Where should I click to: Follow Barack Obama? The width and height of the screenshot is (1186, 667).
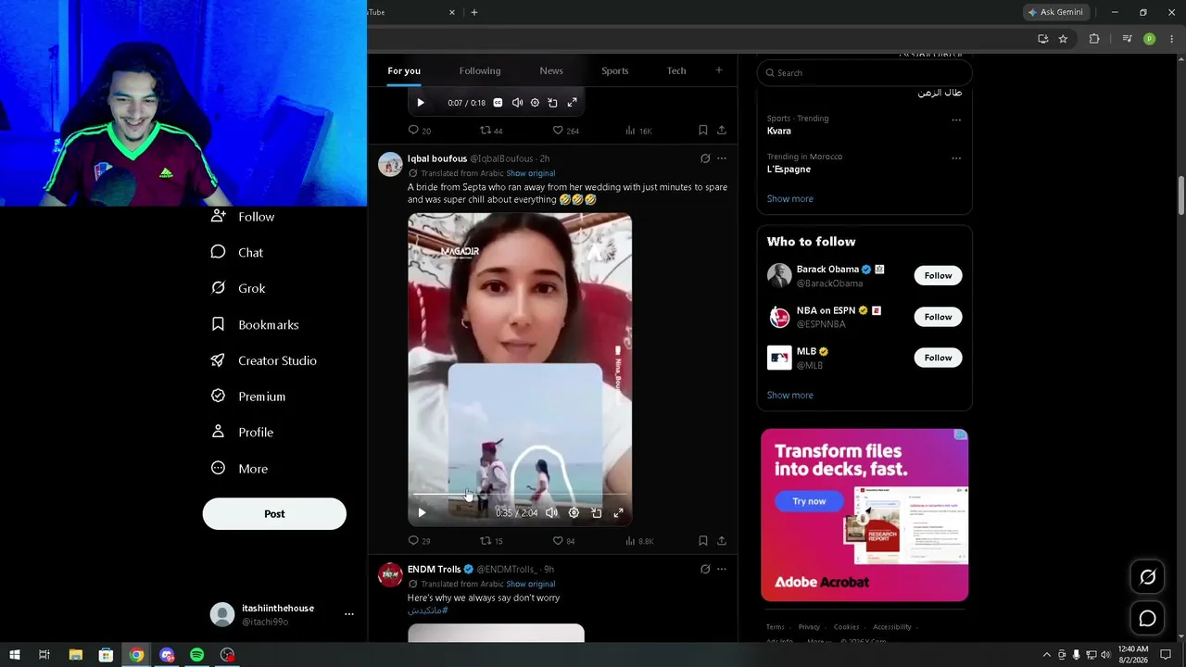pos(938,275)
